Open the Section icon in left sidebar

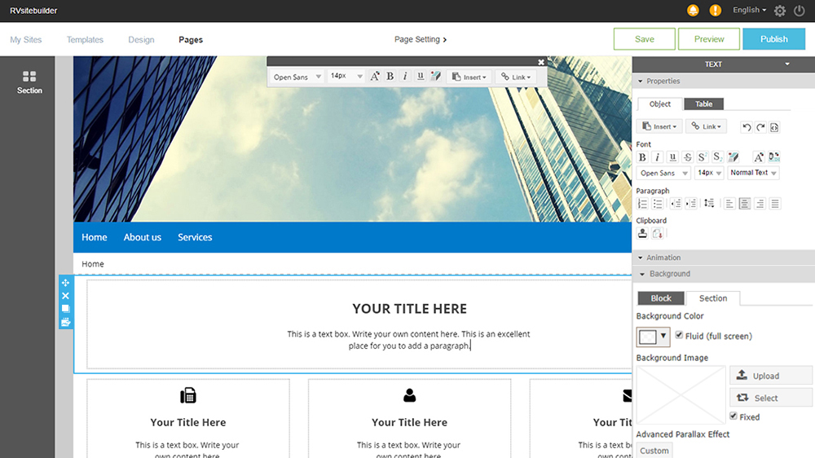[29, 81]
